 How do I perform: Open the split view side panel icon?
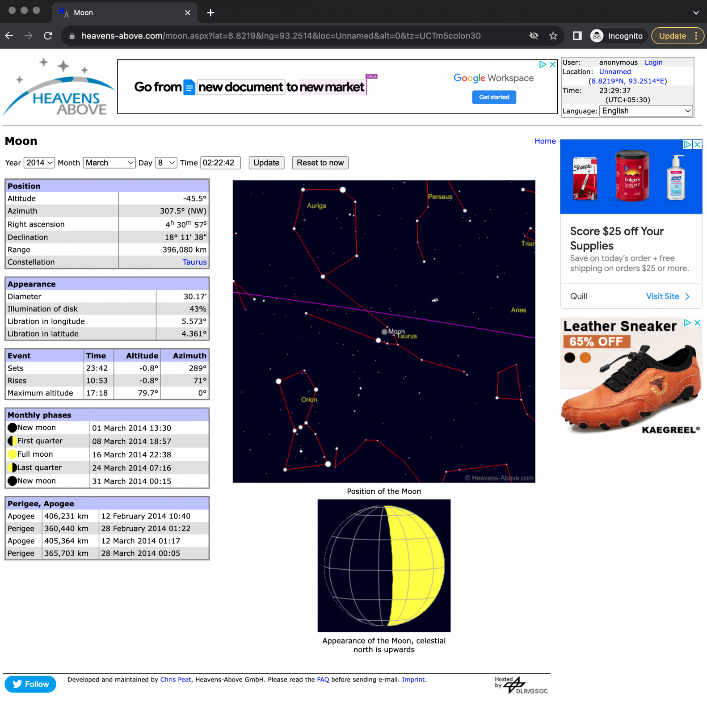(577, 36)
